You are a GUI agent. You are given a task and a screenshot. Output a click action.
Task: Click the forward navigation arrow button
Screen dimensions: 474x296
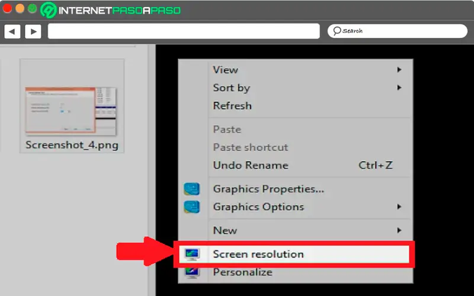(33, 31)
